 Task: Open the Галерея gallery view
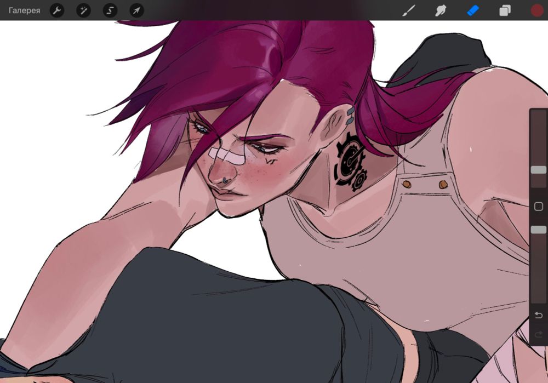click(24, 10)
